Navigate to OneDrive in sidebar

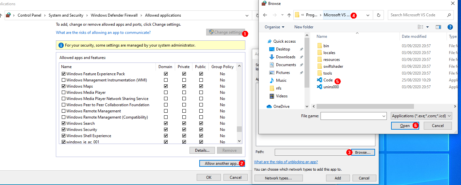[x=281, y=107]
